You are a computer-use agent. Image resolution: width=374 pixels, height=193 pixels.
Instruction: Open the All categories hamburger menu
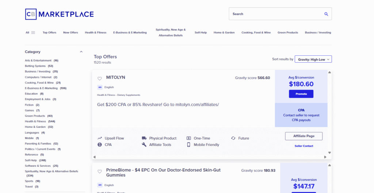[x=33, y=32]
